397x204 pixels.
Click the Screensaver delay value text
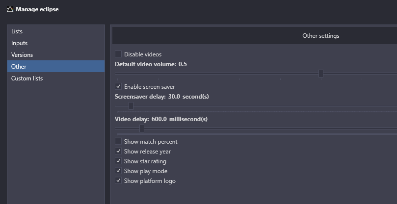(x=174, y=97)
